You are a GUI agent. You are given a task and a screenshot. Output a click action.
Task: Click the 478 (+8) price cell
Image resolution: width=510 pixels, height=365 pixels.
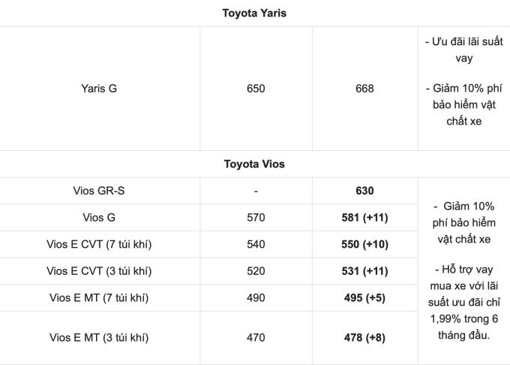pyautogui.click(x=364, y=338)
